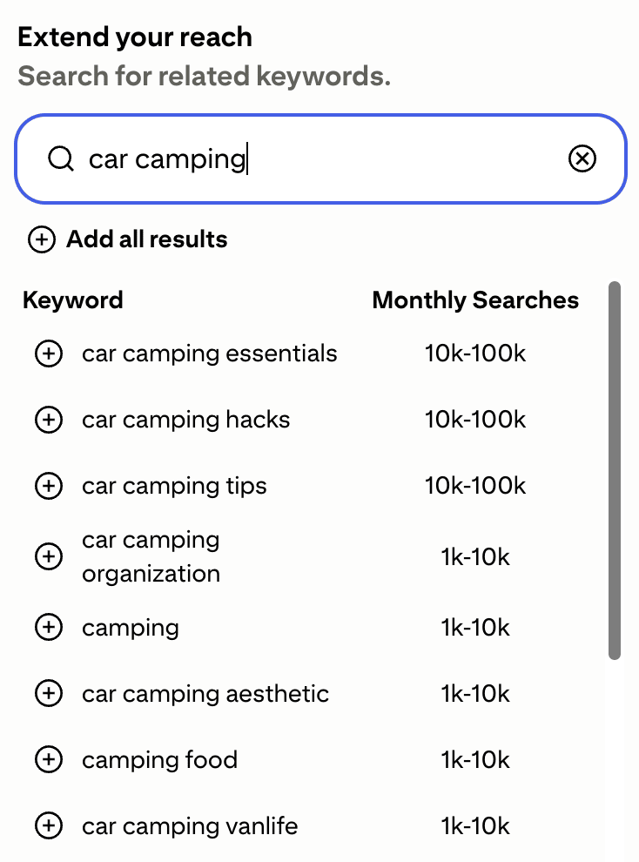Add 'car camping aesthetic' plus icon

point(49,694)
